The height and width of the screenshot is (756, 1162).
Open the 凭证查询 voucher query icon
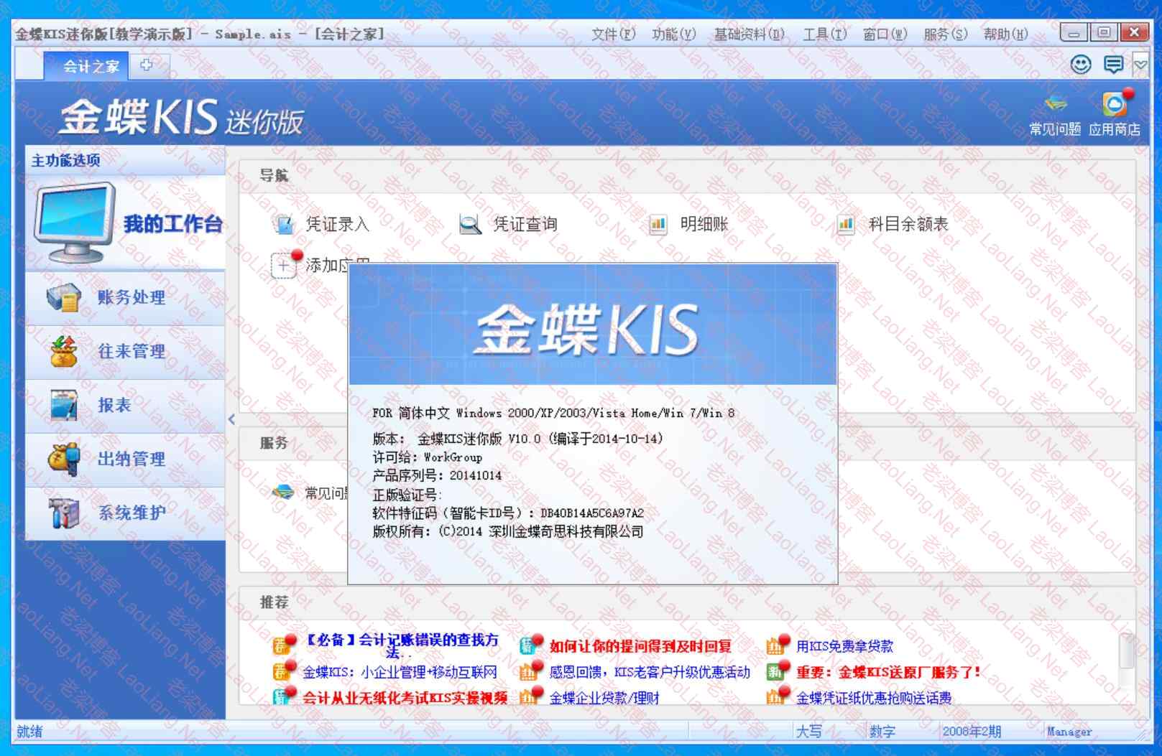(470, 225)
